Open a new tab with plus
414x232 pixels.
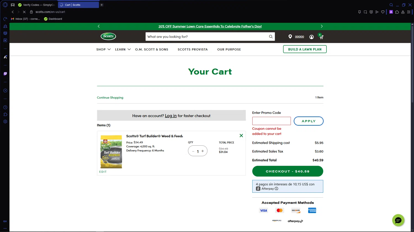coord(102,5)
